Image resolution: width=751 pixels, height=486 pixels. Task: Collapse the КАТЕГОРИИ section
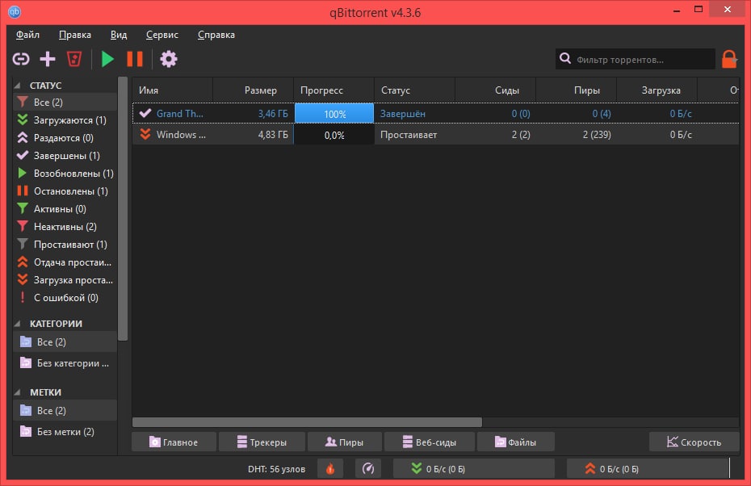(18, 324)
